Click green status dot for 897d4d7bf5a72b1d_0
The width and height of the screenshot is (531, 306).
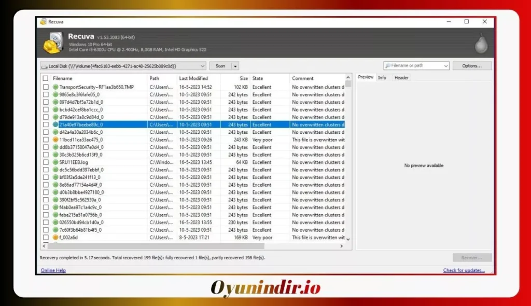55,102
